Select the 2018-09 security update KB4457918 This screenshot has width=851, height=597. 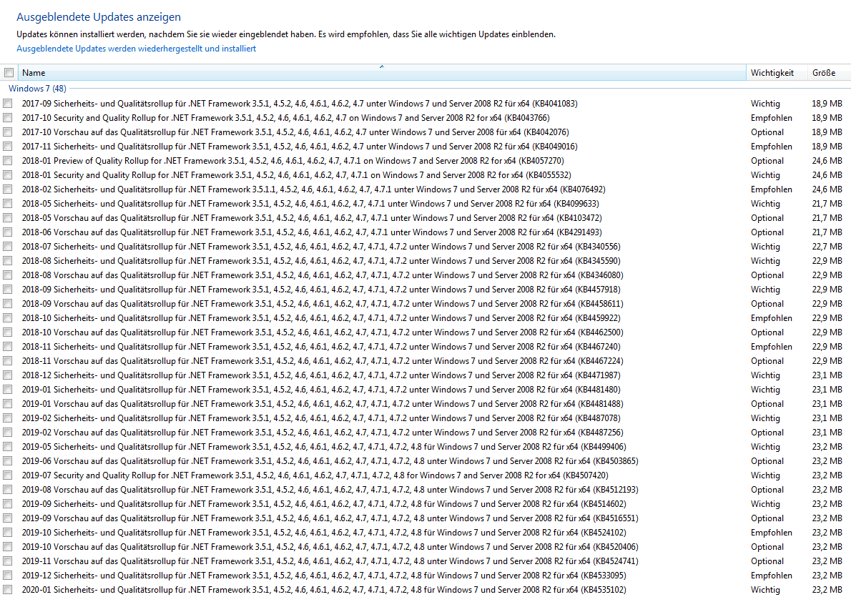[x=321, y=290]
